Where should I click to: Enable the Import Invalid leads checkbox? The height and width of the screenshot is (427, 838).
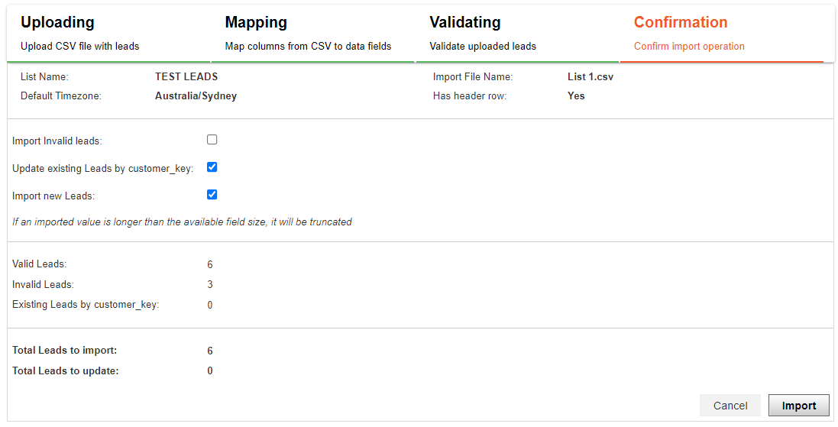[x=212, y=140]
